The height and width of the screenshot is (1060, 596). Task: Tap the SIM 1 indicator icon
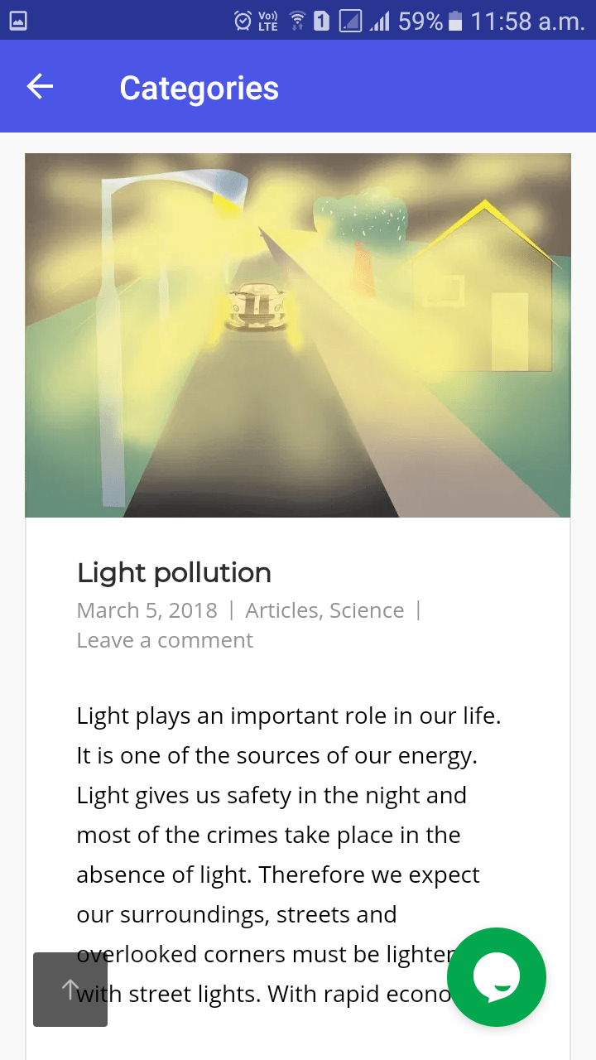pos(322,21)
